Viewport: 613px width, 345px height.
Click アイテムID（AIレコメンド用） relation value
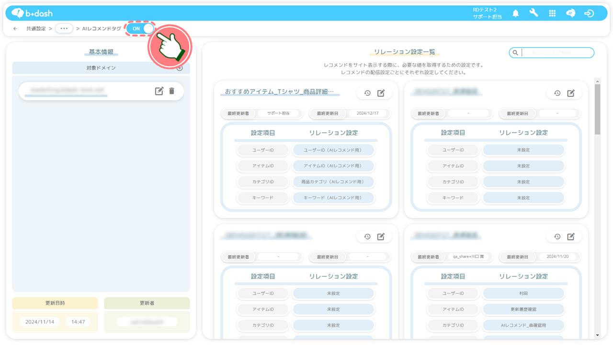click(333, 166)
